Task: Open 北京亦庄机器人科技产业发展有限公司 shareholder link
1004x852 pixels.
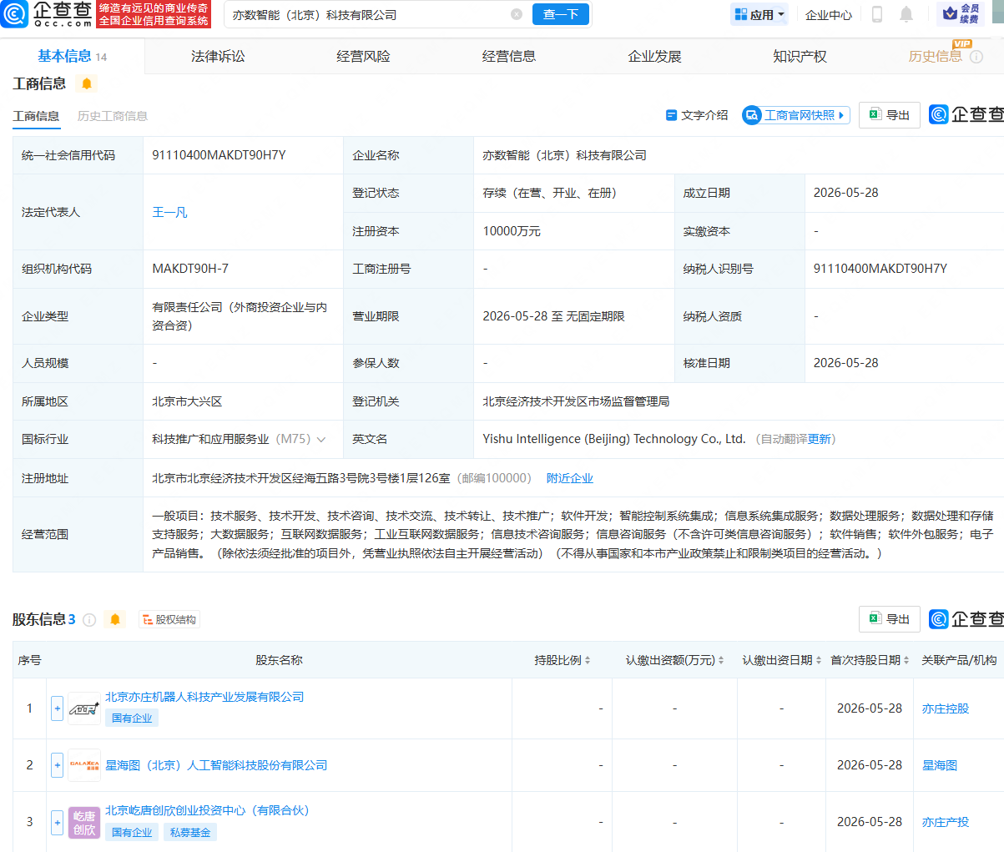Action: click(x=204, y=697)
